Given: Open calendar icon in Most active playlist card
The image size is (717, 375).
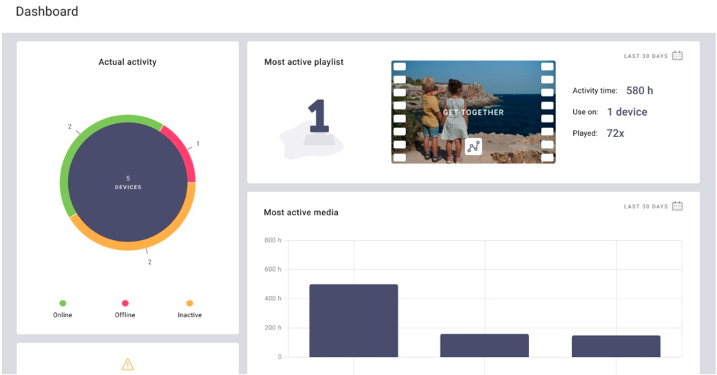Looking at the screenshot, I should coord(677,56).
